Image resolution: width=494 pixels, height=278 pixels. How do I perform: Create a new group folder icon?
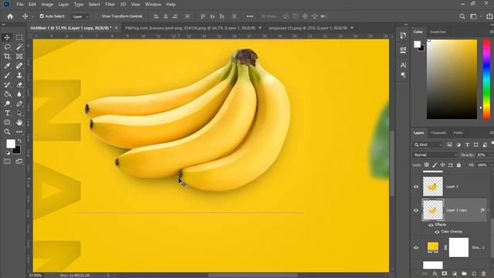pos(464,274)
